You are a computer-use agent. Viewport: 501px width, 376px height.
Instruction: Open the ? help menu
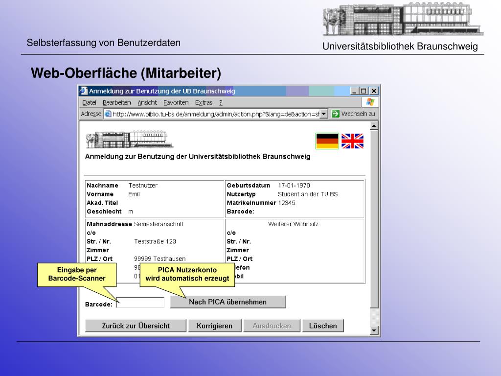pos(221,103)
